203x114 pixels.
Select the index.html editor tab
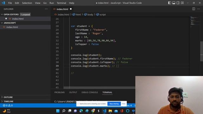click(62, 9)
